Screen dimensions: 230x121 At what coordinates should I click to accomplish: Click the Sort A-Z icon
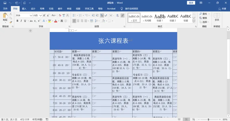[x=118, y=15]
